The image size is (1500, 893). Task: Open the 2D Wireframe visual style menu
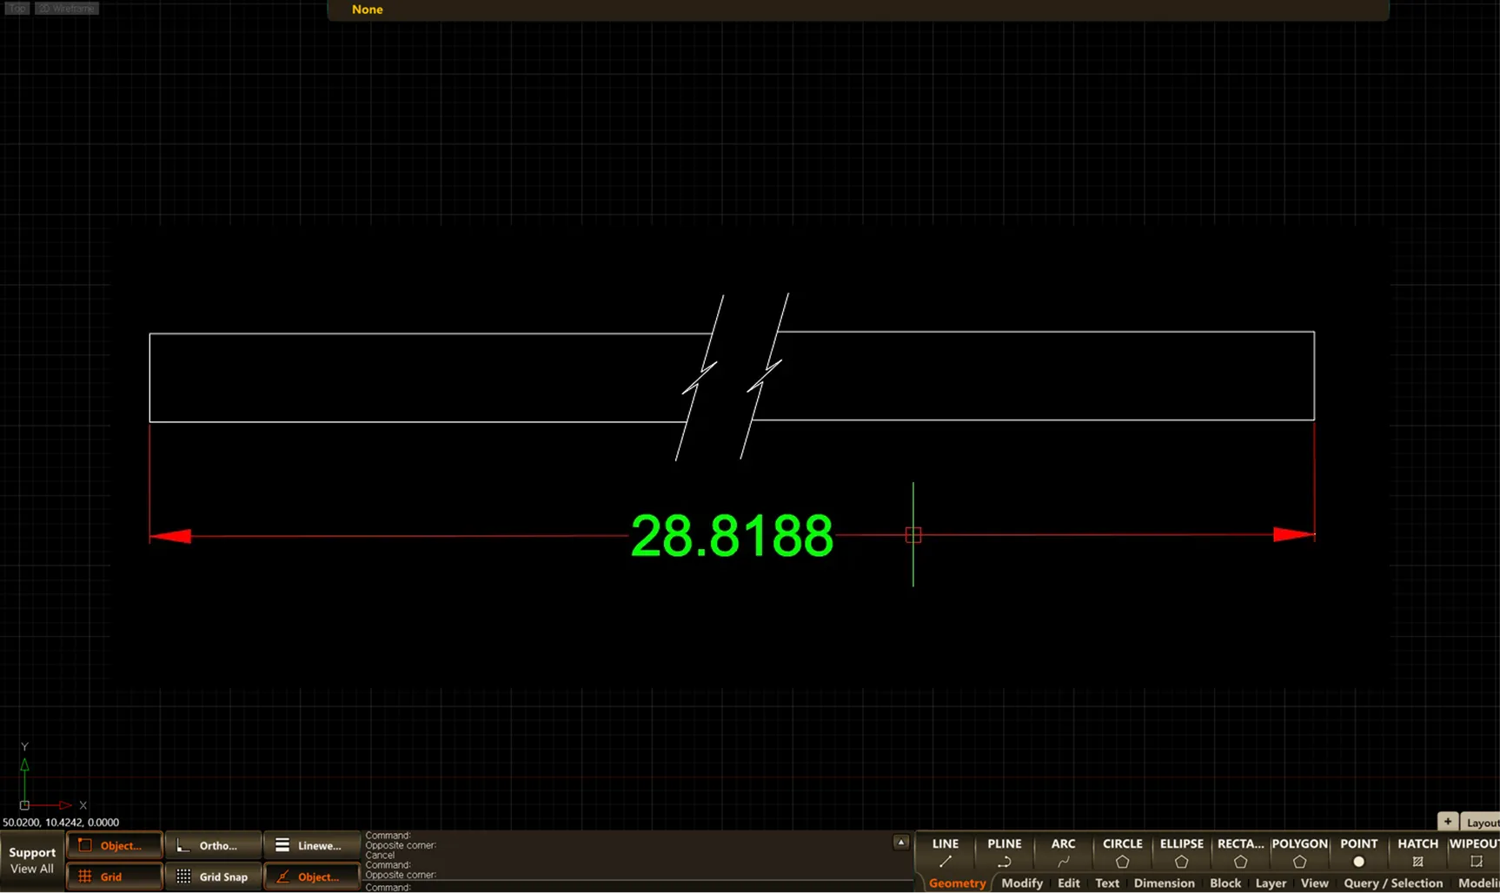(x=67, y=9)
